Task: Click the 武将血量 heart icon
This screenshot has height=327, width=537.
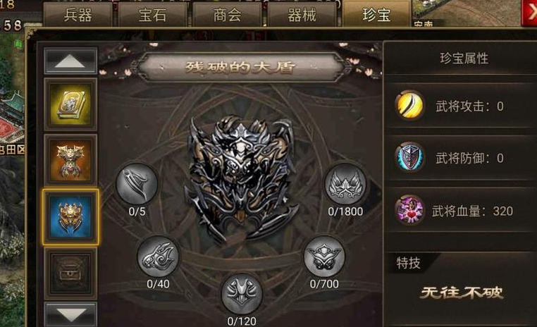Action: [409, 209]
